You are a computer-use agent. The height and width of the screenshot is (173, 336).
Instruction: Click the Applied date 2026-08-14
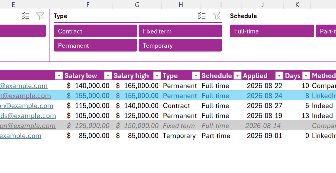(263, 126)
